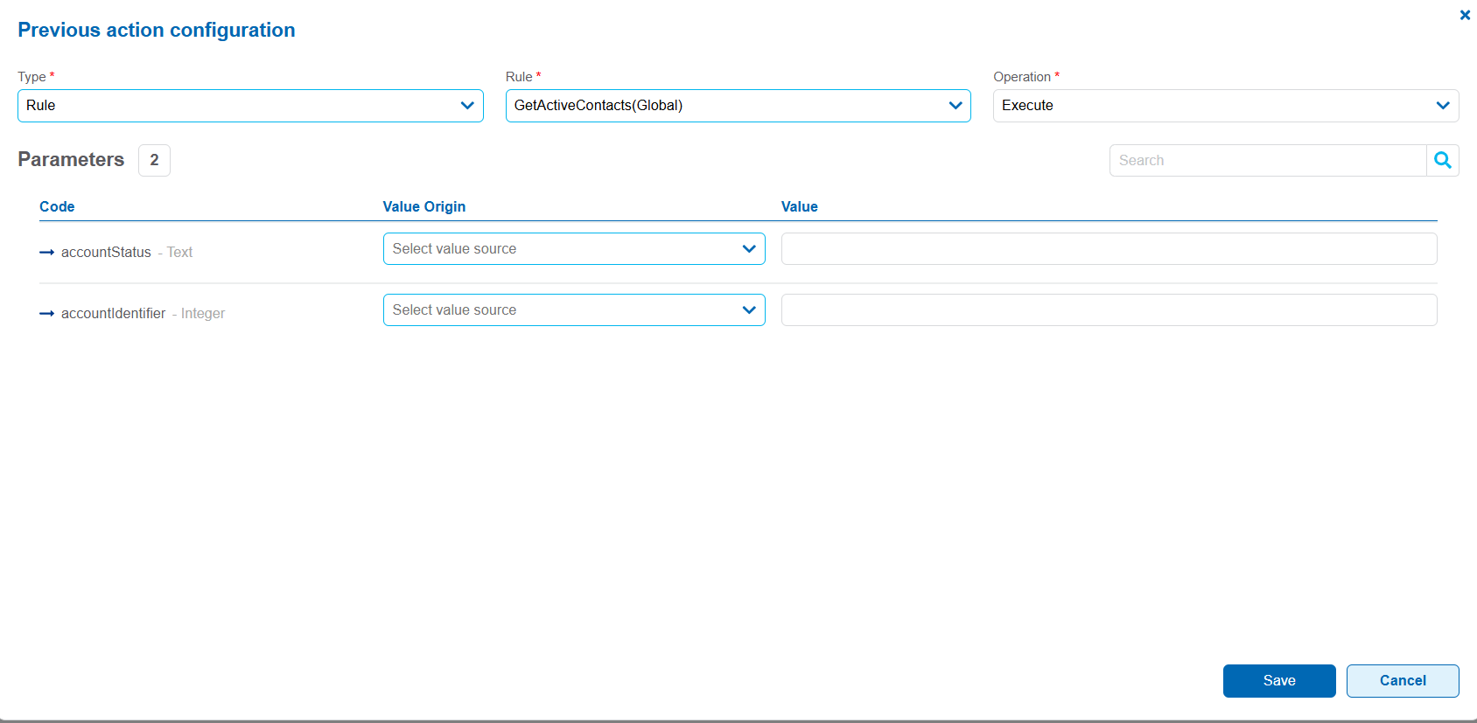Viewport: 1477px width, 723px height.
Task: Click the Parameters heading
Action: (x=71, y=160)
